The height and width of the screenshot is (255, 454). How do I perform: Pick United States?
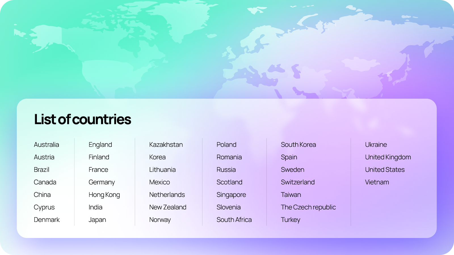point(385,169)
